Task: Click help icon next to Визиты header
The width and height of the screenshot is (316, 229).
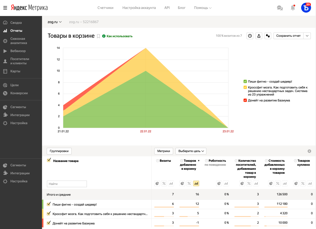Action: point(158,161)
